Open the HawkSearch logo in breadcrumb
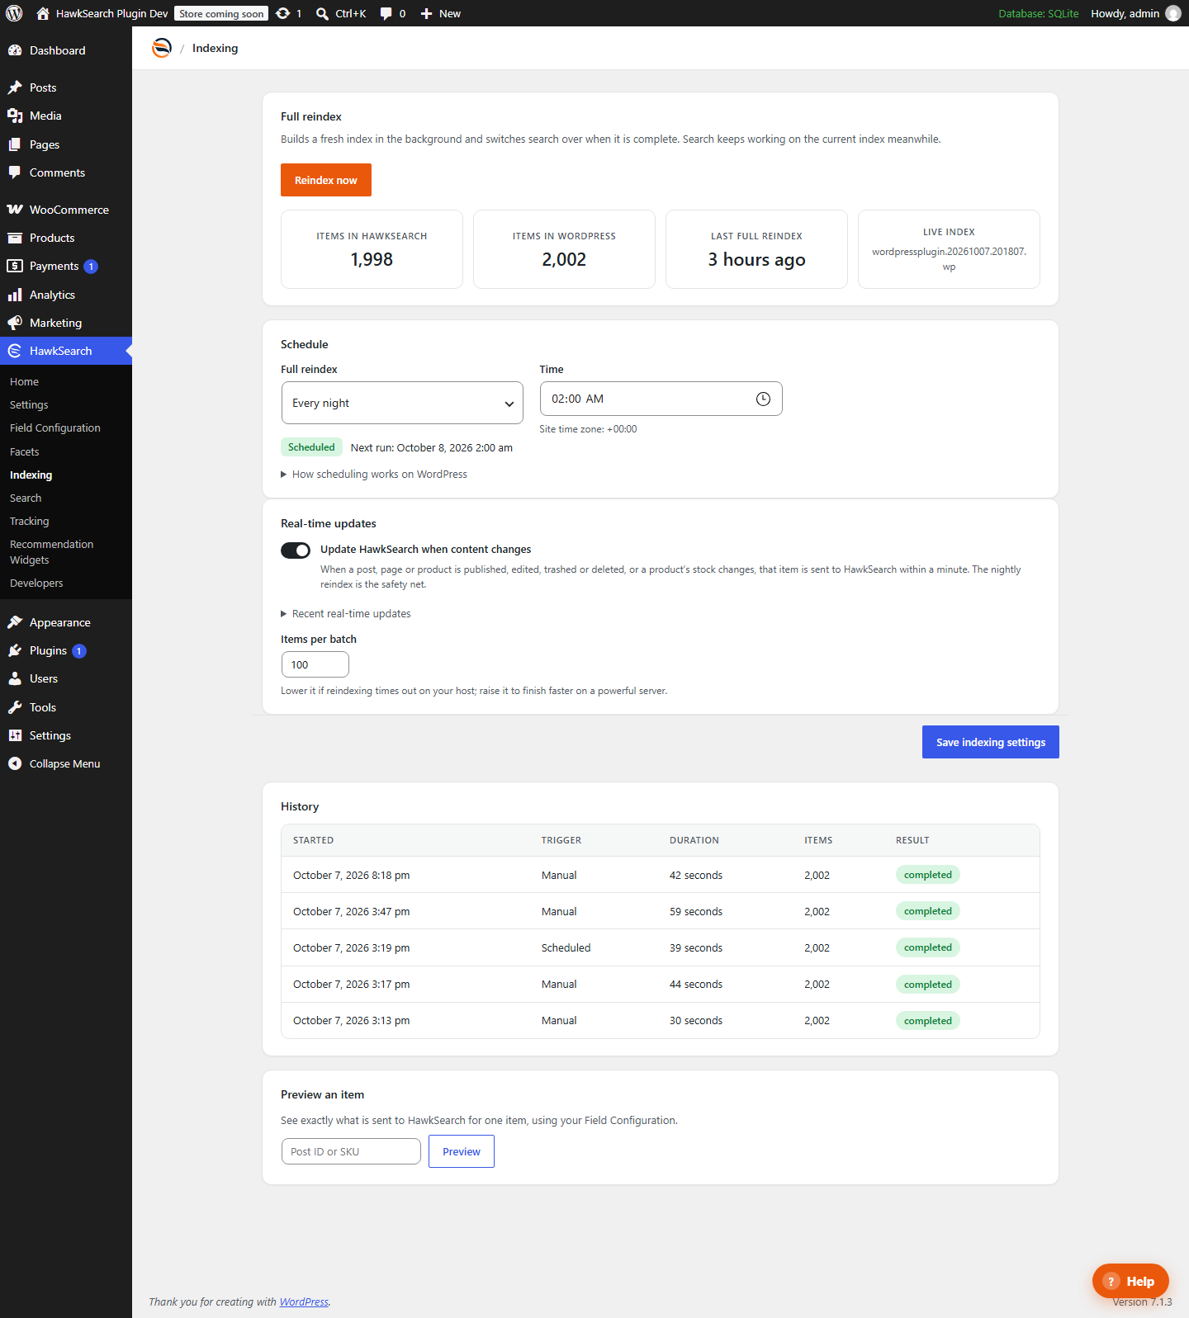 click(162, 48)
